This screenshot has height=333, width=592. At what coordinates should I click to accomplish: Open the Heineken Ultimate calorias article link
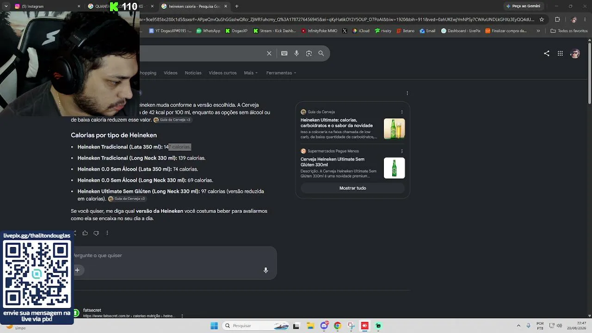pyautogui.click(x=337, y=123)
